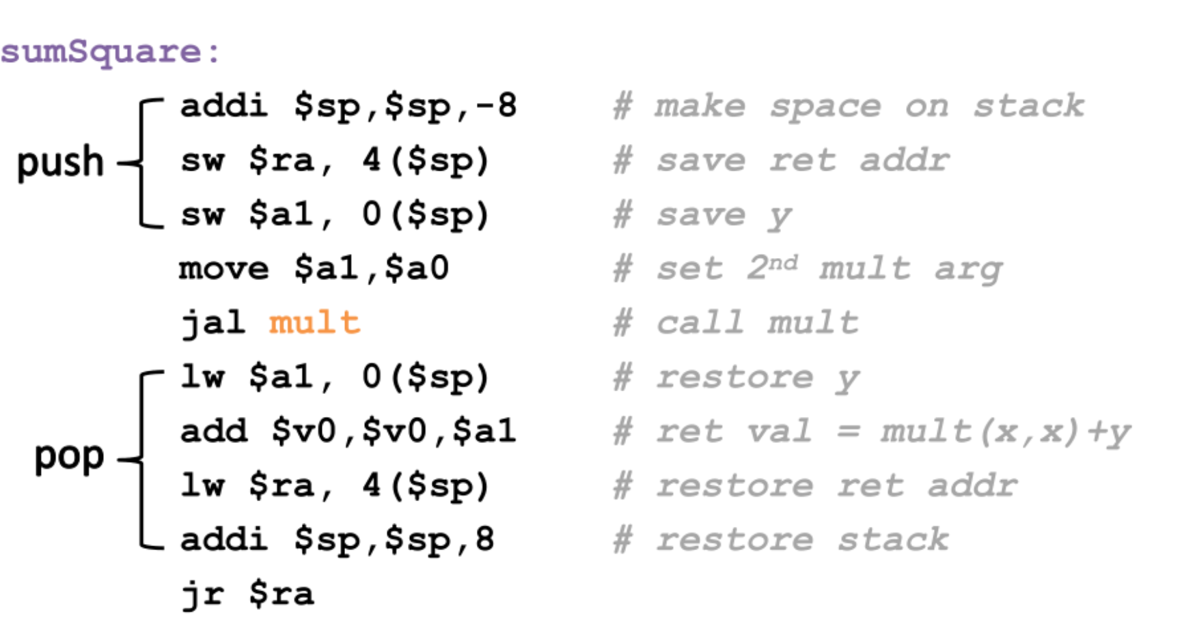
Task: Click the addi $sp,$sp,8 instruction
Action: point(338,540)
